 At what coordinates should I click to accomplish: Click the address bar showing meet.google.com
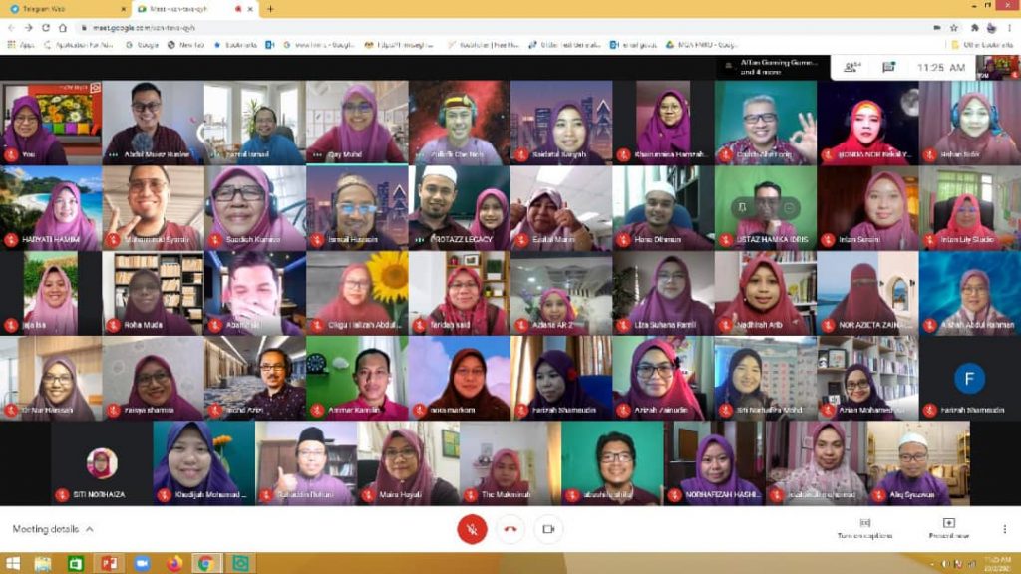click(299, 28)
